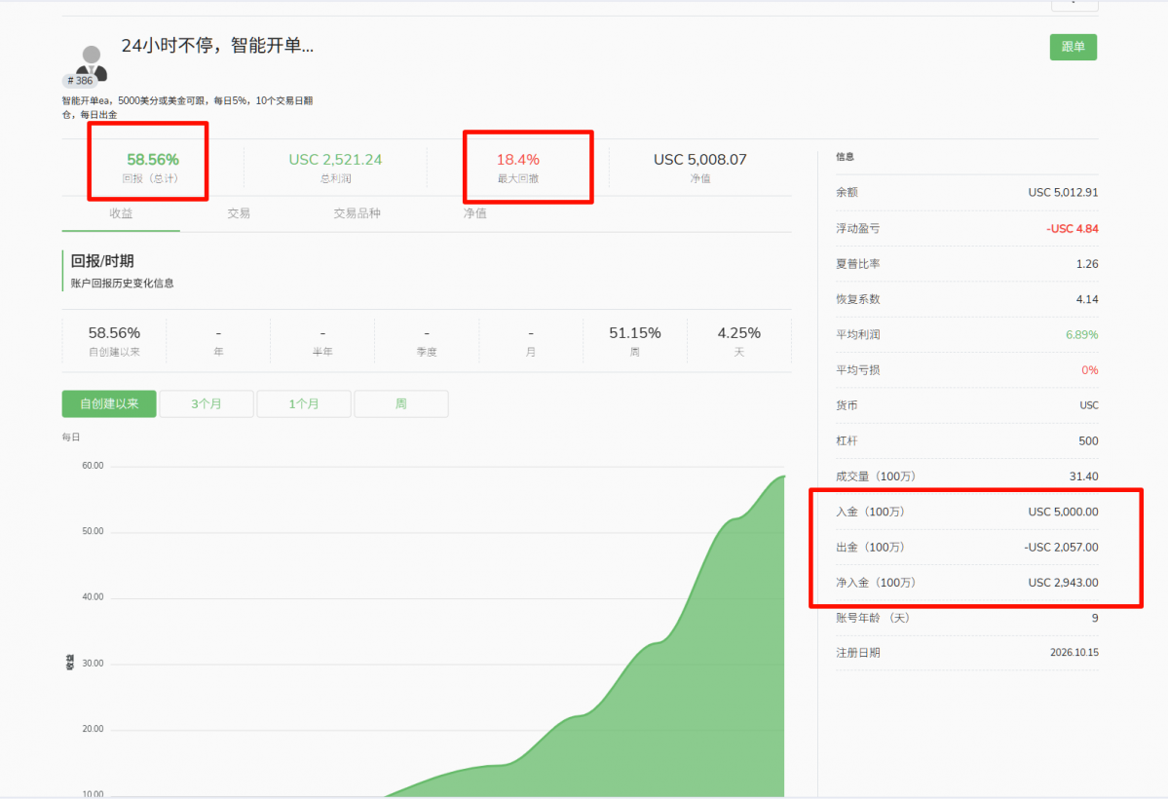Click the USC 2,521.24 总利润 figure
This screenshot has height=799, width=1168.
point(335,160)
